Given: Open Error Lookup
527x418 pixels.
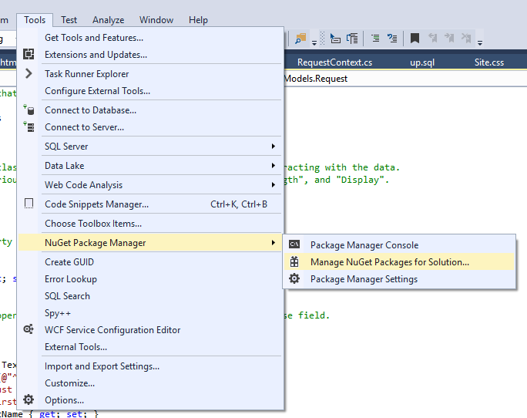Looking at the screenshot, I should (150, 279).
